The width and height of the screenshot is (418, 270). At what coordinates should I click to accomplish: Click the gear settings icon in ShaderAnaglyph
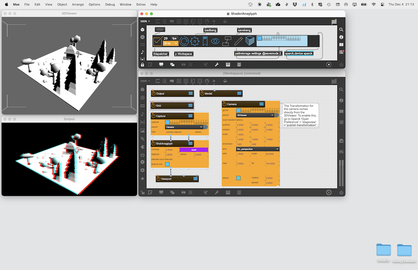[x=194, y=41]
